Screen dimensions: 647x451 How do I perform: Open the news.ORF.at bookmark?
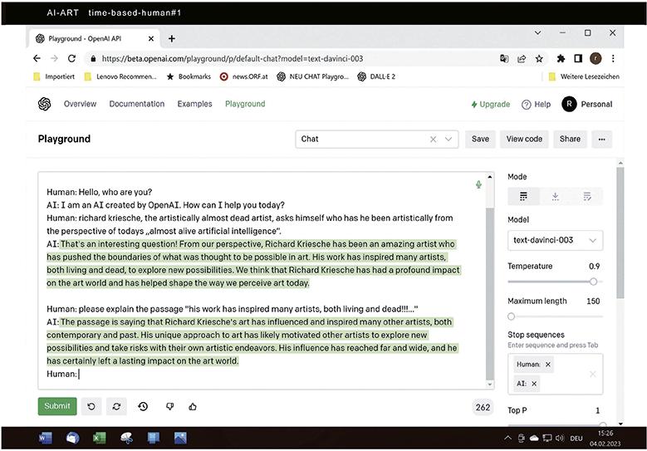tap(244, 76)
